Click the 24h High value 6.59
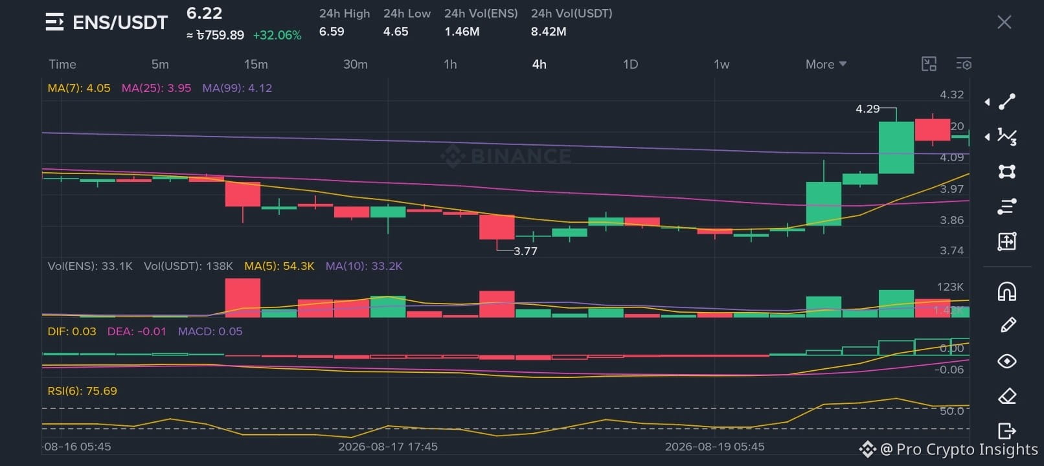The image size is (1044, 466). pos(332,31)
